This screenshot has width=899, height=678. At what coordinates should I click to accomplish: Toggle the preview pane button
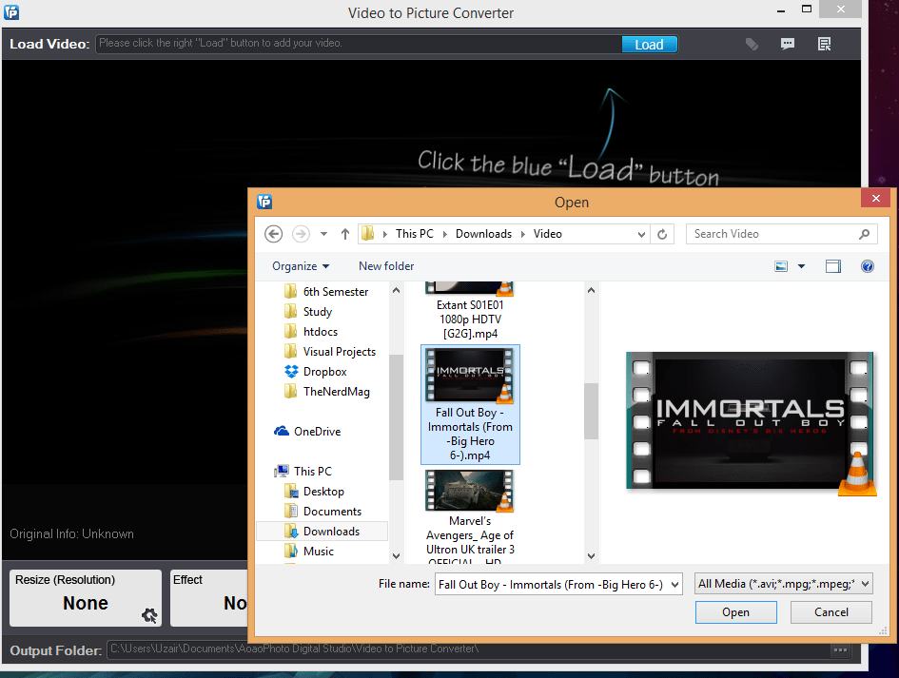pos(833,266)
